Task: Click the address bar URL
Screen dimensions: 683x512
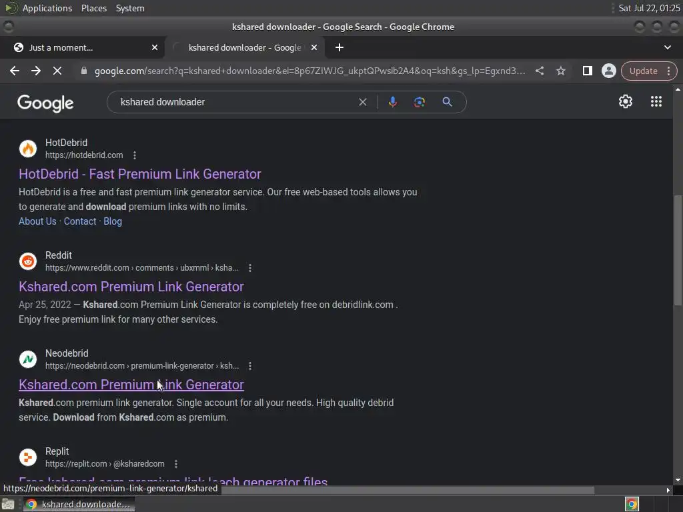Action: [x=309, y=71]
